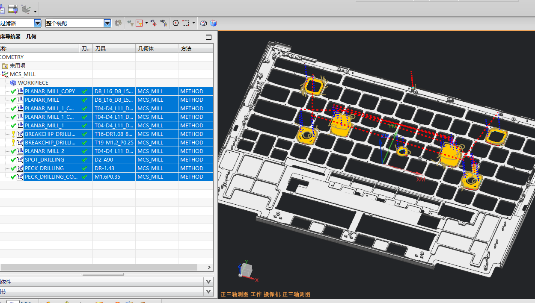This screenshot has width=535, height=303.
Task: Select the dashed rectangle selection tool
Action: click(x=186, y=23)
